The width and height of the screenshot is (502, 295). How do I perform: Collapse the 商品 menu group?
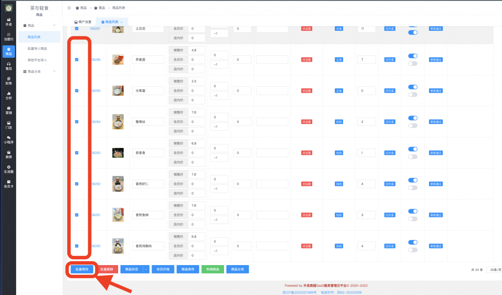54,25
